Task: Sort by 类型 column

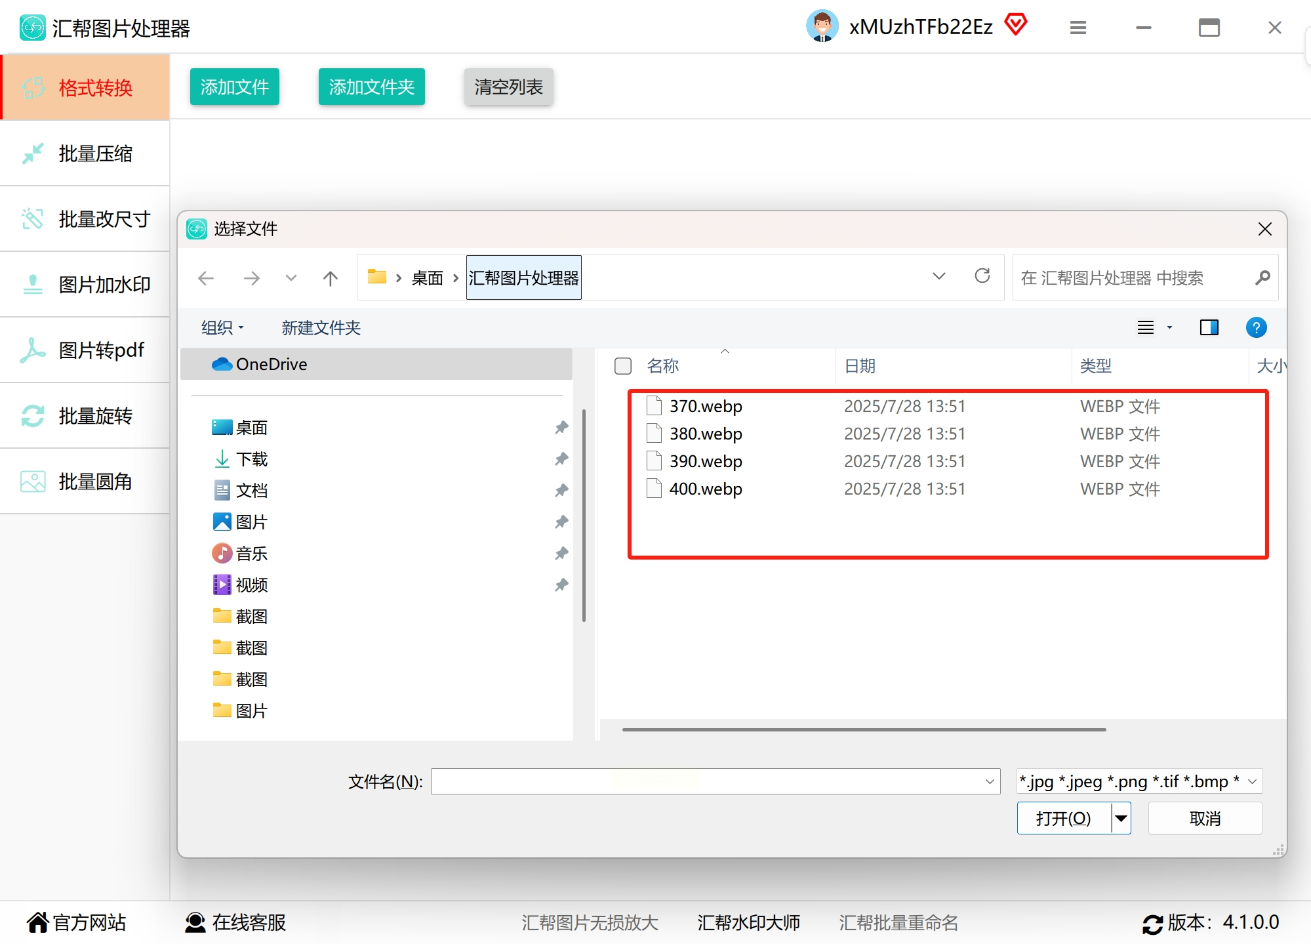Action: (x=1096, y=366)
